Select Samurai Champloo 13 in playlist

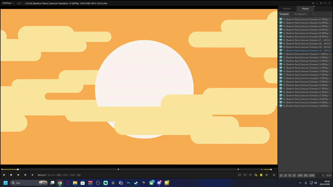(305, 61)
